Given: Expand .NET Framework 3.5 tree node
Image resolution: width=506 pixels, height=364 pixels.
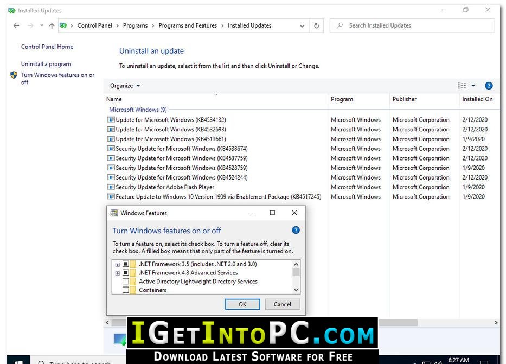Looking at the screenshot, I should pos(118,265).
